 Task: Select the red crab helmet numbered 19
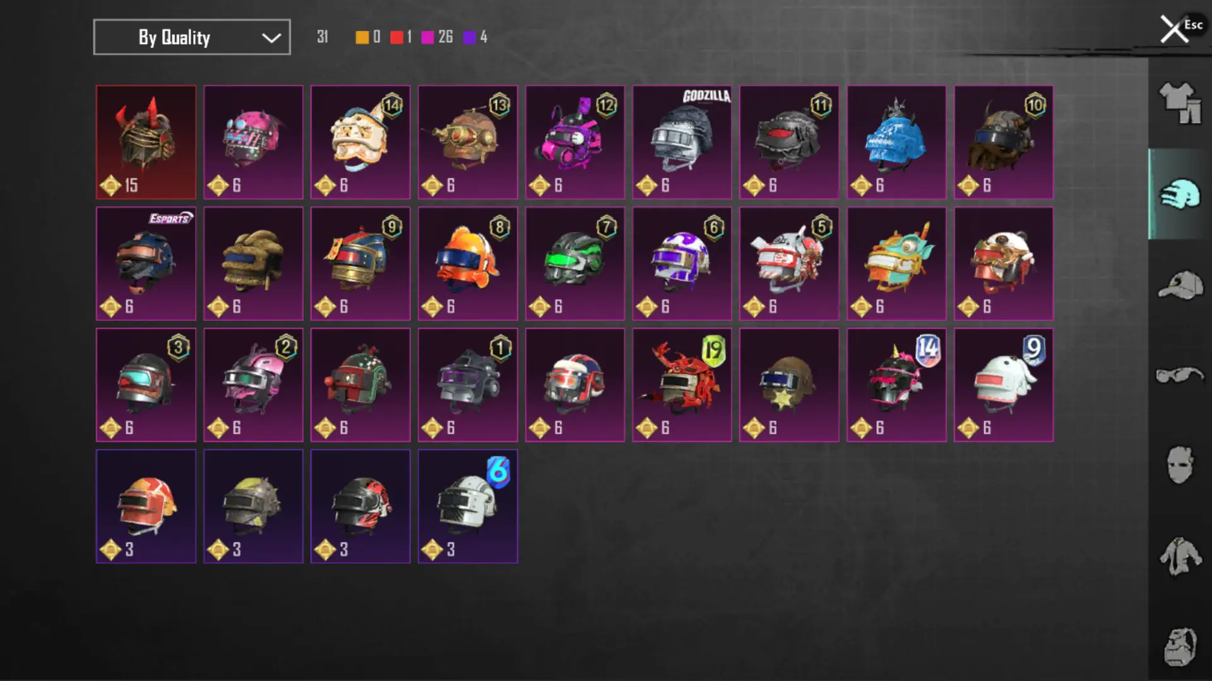(x=682, y=385)
